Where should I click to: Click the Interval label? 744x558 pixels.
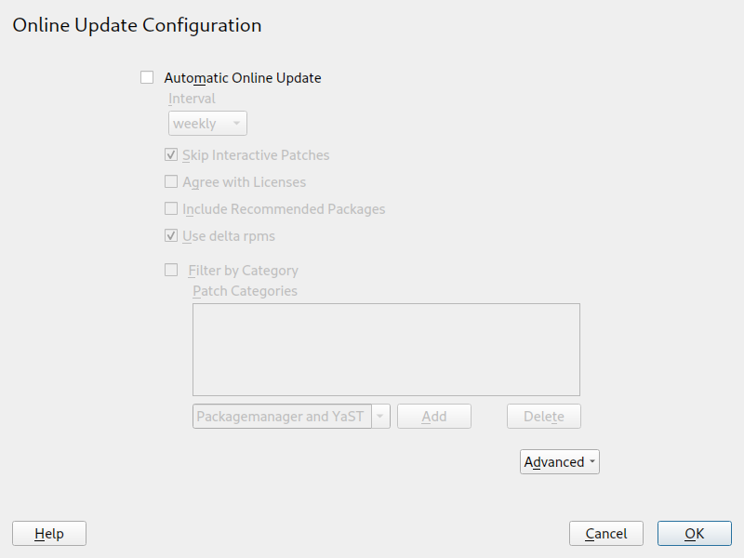[192, 99]
